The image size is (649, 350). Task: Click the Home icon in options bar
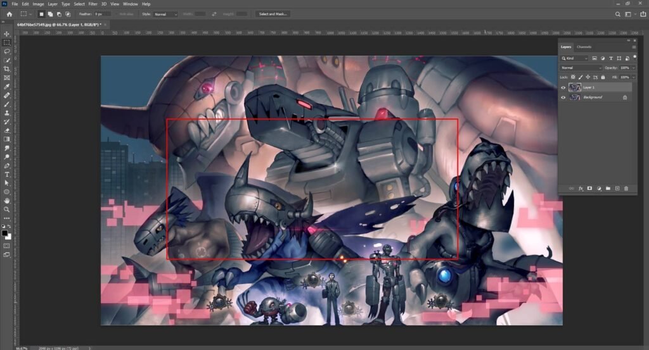[x=9, y=14]
